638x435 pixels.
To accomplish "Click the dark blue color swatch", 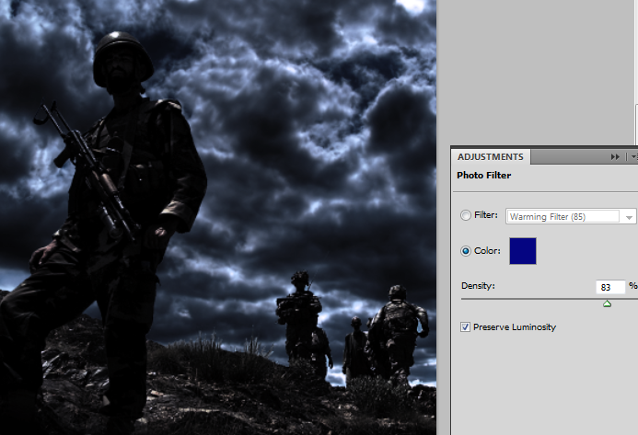I will click(523, 251).
